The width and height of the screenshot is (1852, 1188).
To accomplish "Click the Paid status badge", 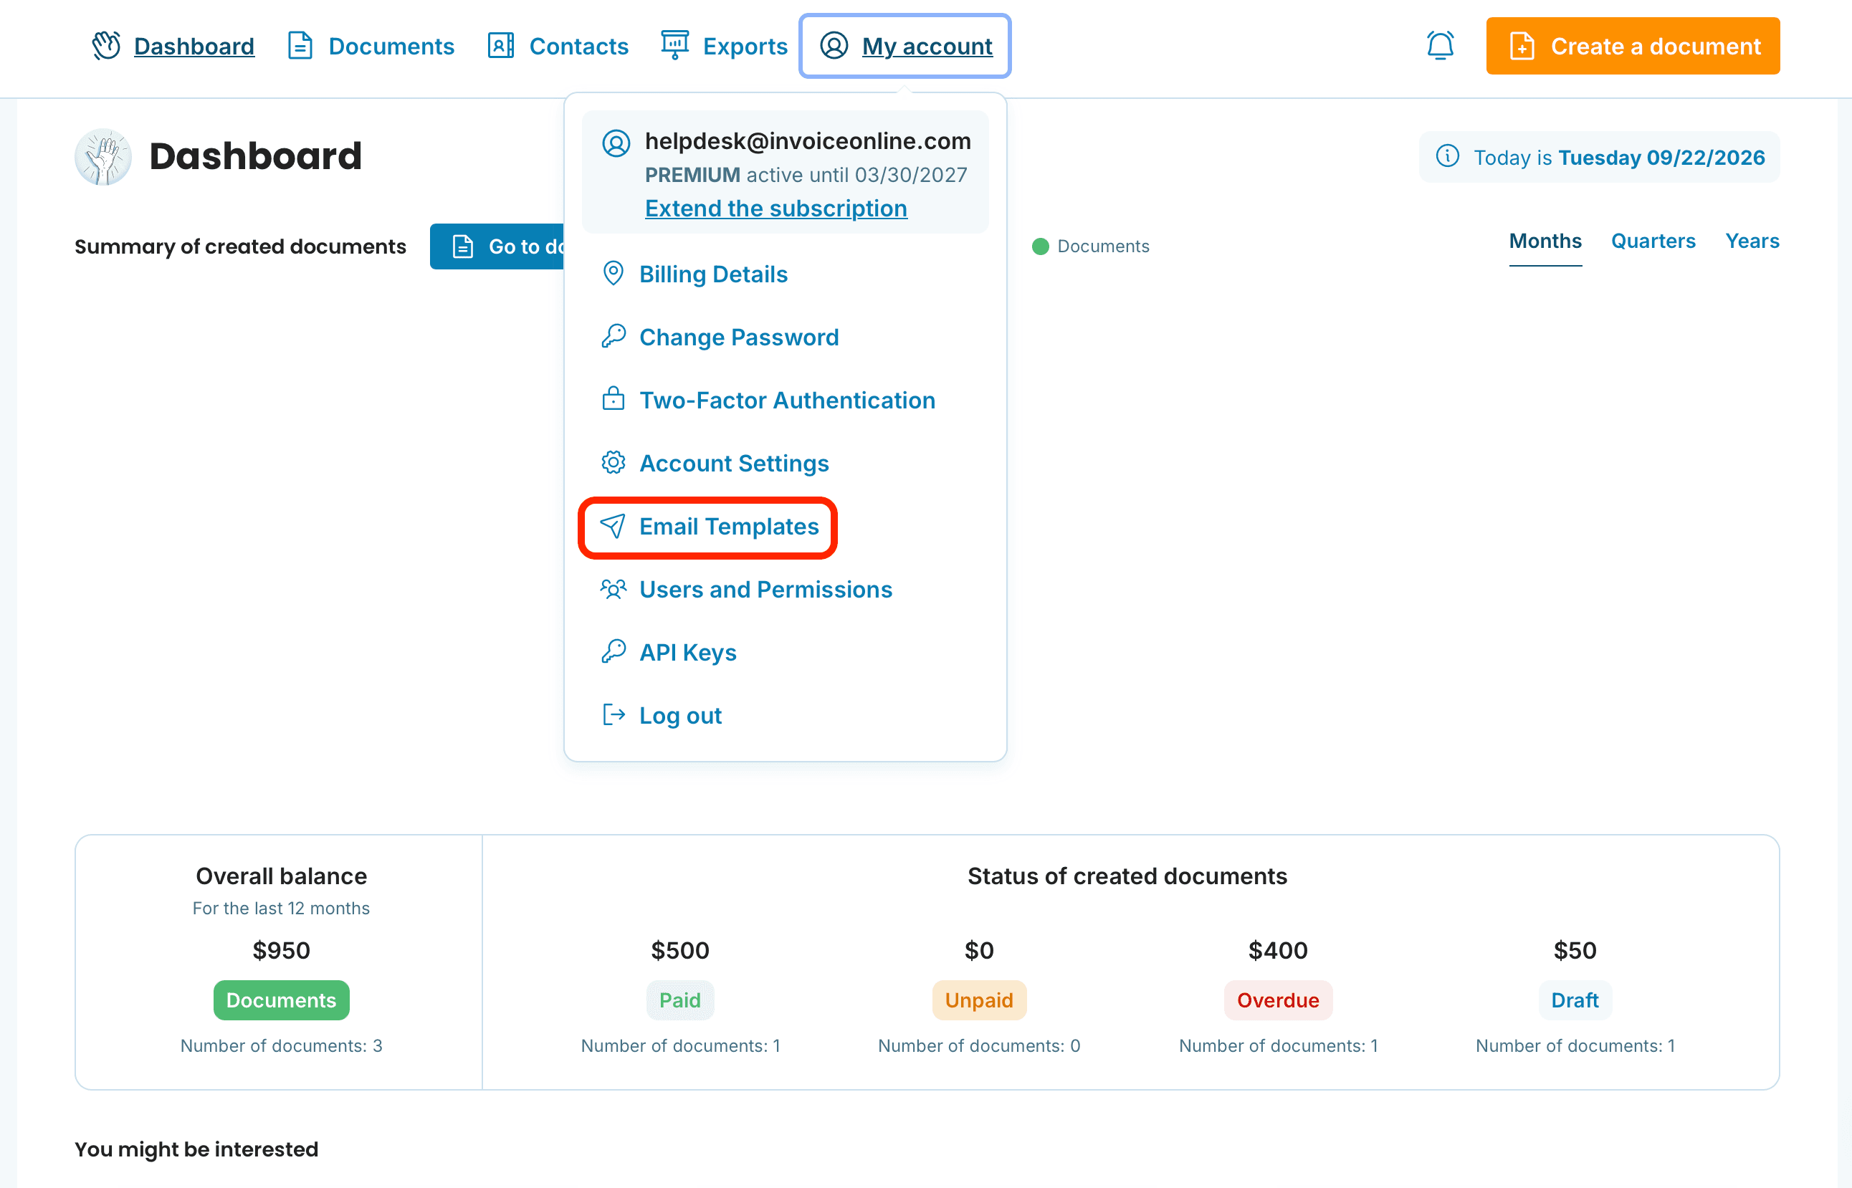I will coord(680,1000).
